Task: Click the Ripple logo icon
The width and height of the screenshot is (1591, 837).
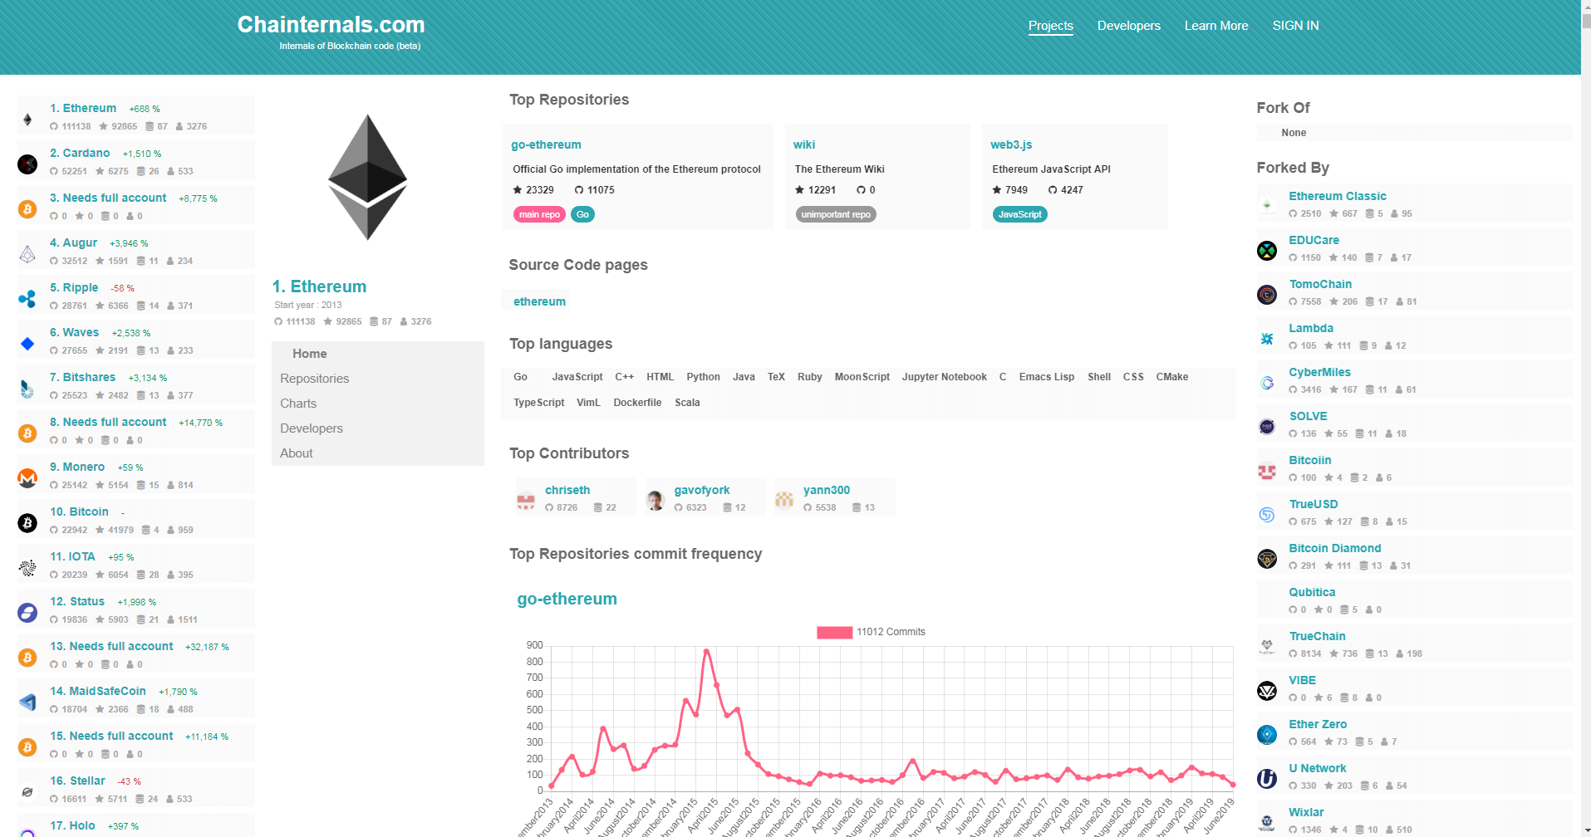Action: click(27, 299)
